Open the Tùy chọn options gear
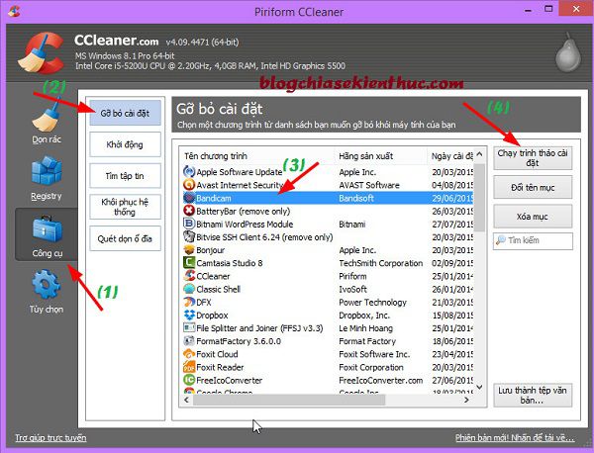594x453 pixels. pyautogui.click(x=47, y=292)
